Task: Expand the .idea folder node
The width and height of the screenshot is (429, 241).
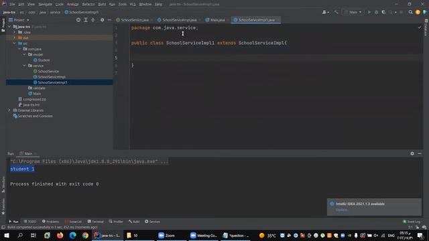Action: (x=15, y=32)
